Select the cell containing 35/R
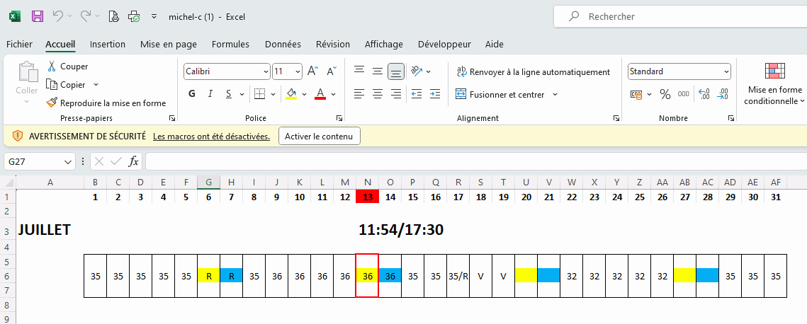The image size is (807, 324). (458, 276)
